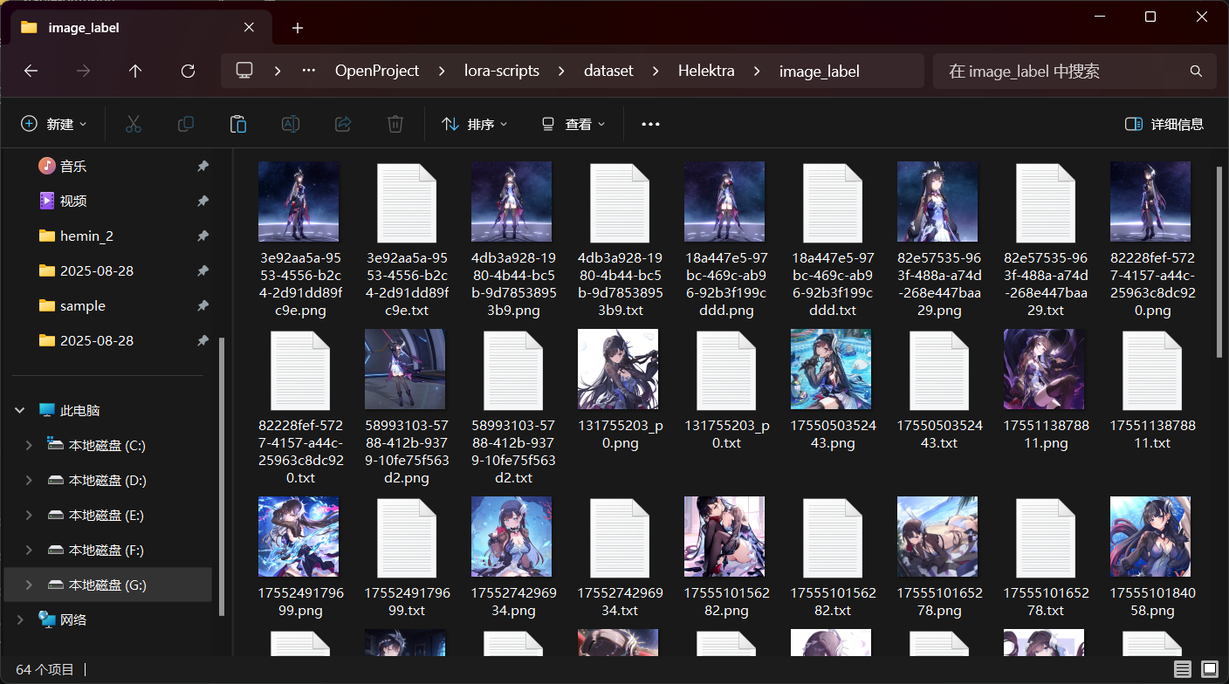Screen dimensions: 1229x684
Task: Select thumbnail 1755050352443.png image
Action: (831, 369)
